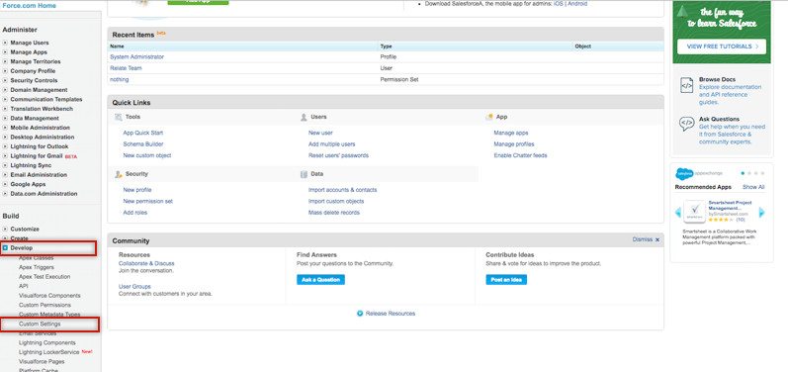Viewport: 788px width, 372px height.
Task: Open Lightning for Gmail item
Action: tap(37, 156)
